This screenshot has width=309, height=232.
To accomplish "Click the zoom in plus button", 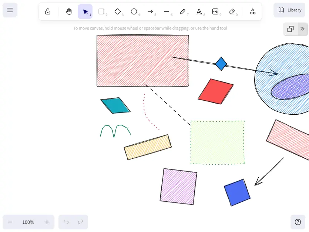I will (x=47, y=222).
